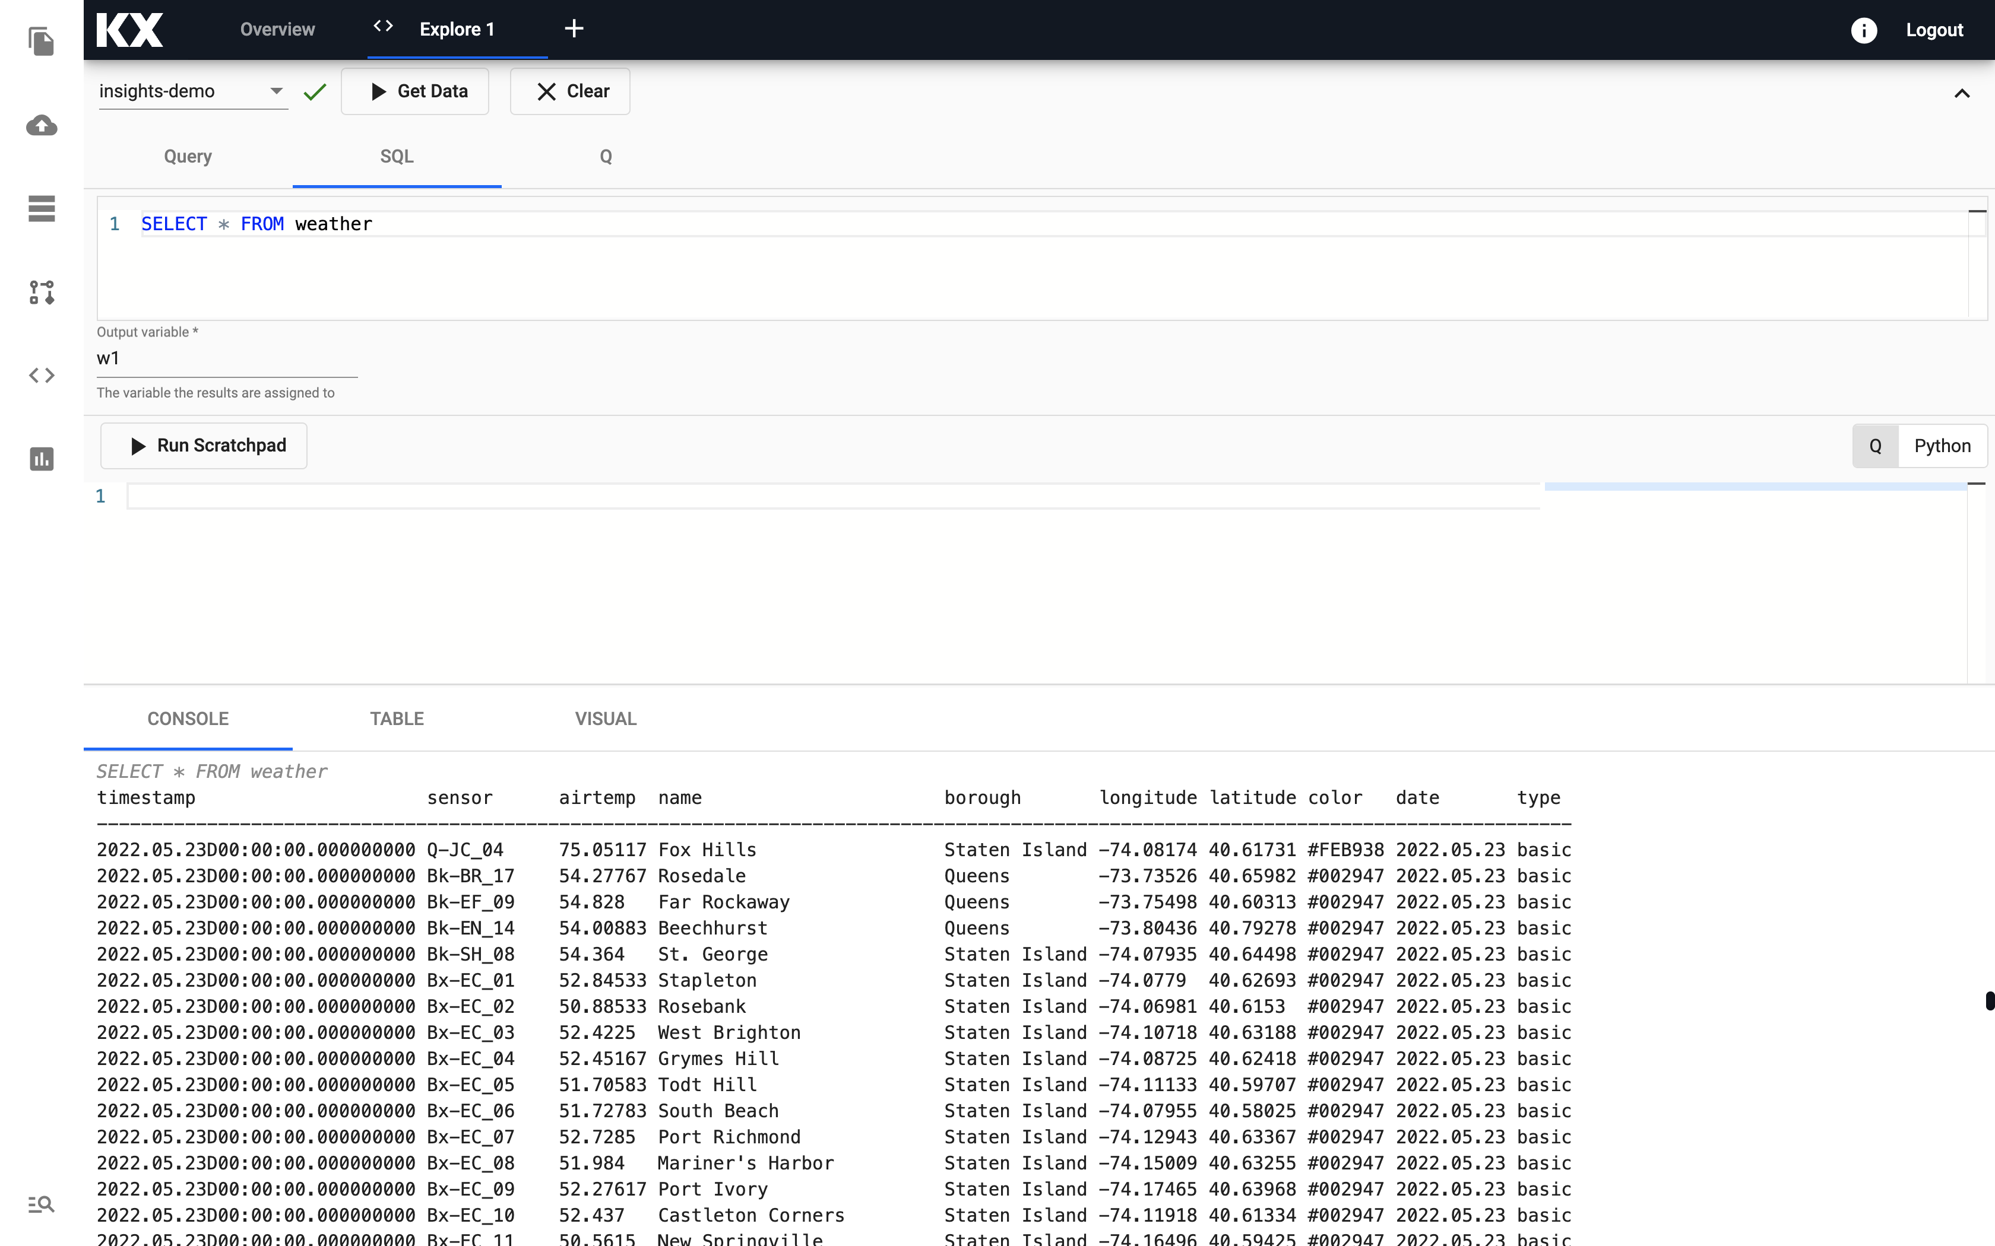Click the Clear button
Screen dimensions: 1995x1246
coord(569,91)
